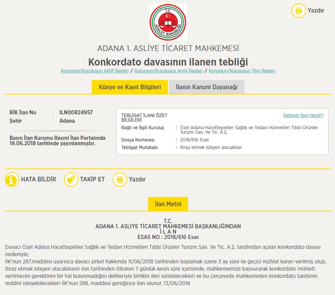The width and height of the screenshot is (335, 295).
Task: Click the printer icon beside TAKİP ET
Action: click(x=120, y=180)
